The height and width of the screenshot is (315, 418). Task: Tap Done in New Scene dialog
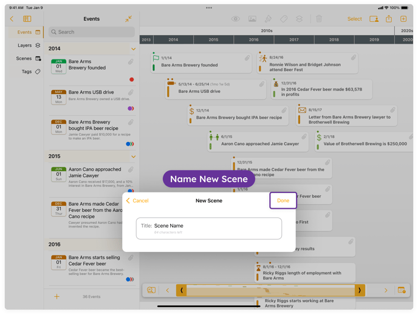pos(283,200)
